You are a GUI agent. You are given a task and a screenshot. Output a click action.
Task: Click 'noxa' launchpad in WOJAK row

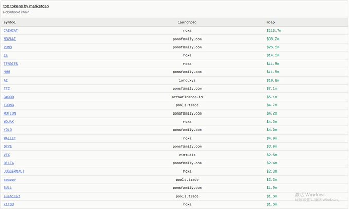tap(187, 122)
